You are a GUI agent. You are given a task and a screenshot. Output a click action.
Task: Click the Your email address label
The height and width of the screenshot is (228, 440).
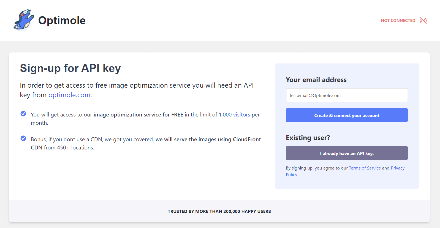(x=316, y=80)
